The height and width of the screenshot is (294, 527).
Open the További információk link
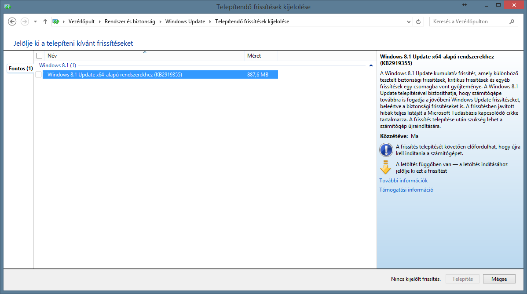[403, 181]
